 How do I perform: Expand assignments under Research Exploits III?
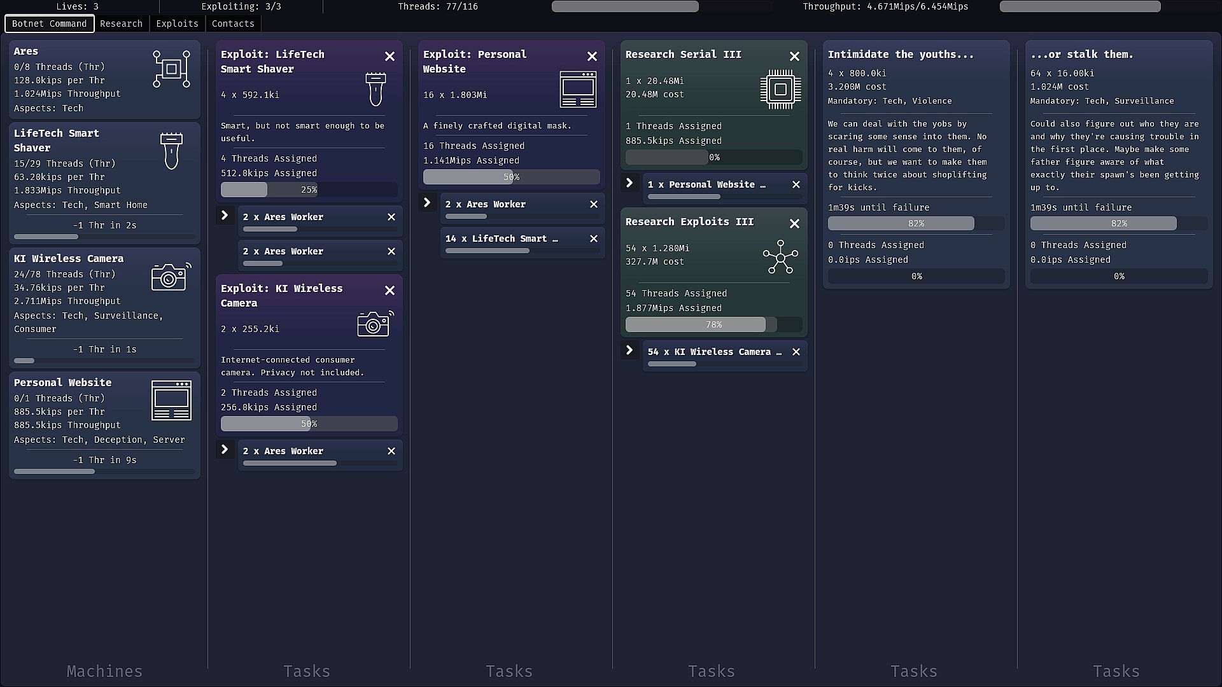tap(629, 350)
